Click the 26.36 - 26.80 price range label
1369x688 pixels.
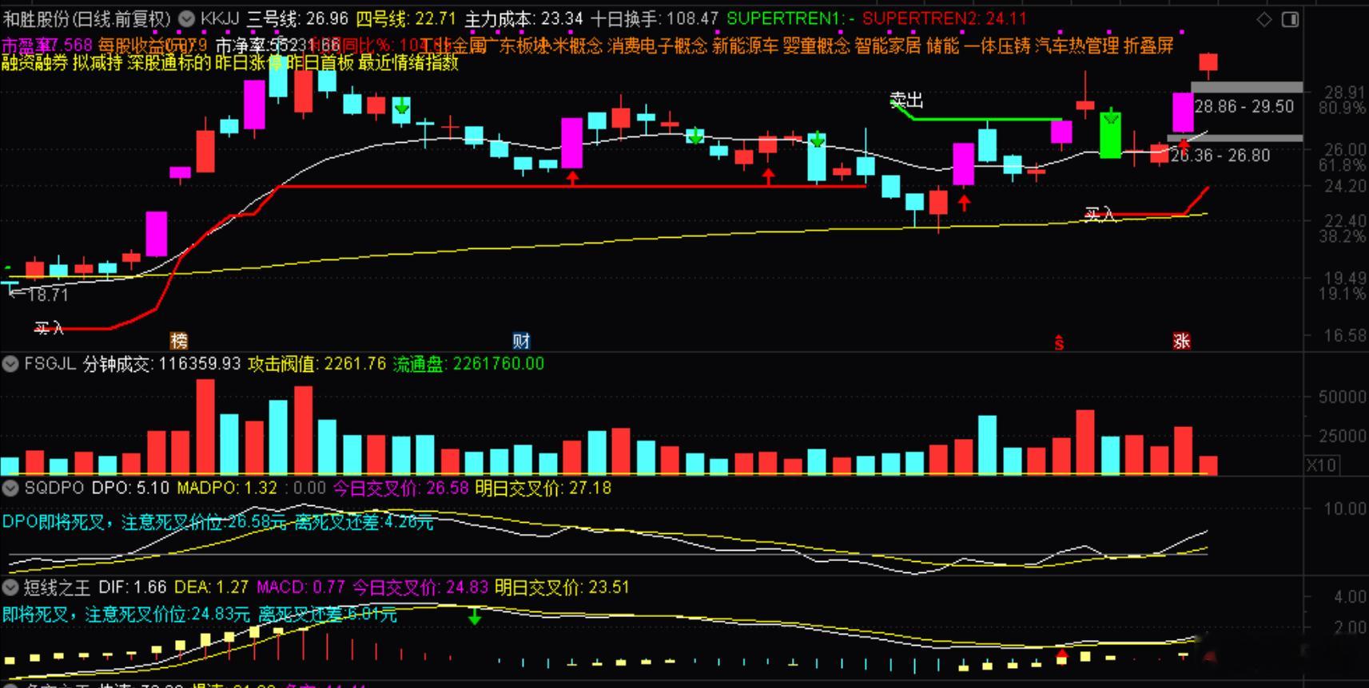[x=1220, y=156]
